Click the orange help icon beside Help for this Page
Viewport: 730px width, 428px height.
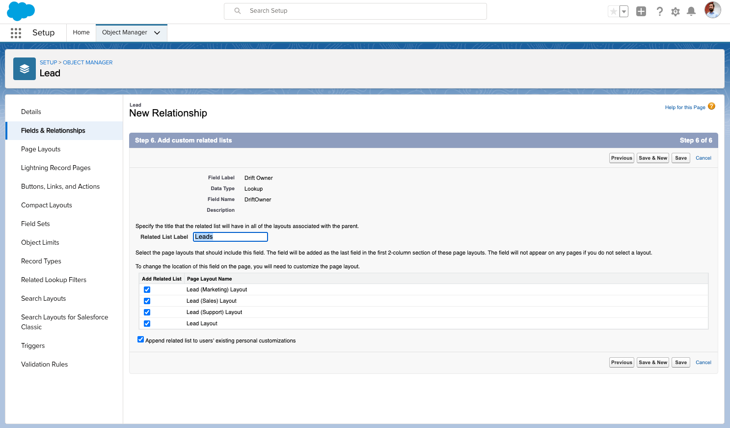(x=712, y=106)
